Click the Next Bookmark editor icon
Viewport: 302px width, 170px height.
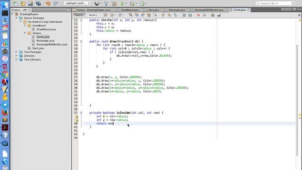tap(169, 15)
